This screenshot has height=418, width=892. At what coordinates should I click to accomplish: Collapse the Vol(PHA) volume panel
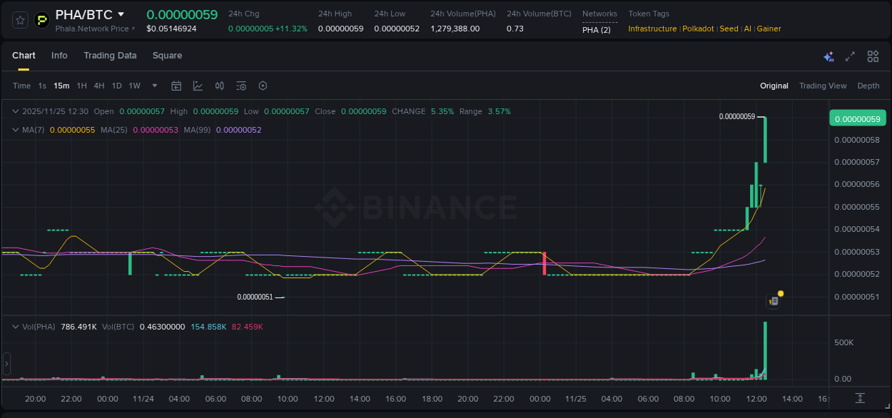click(15, 326)
